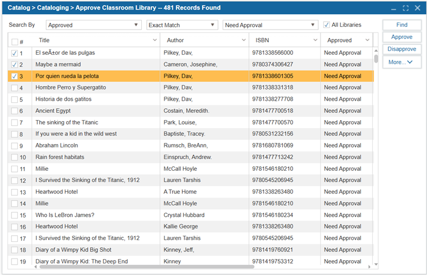Click the horizontal scrollbar thumb
This screenshot has height=275, width=427.
(x=147, y=267)
